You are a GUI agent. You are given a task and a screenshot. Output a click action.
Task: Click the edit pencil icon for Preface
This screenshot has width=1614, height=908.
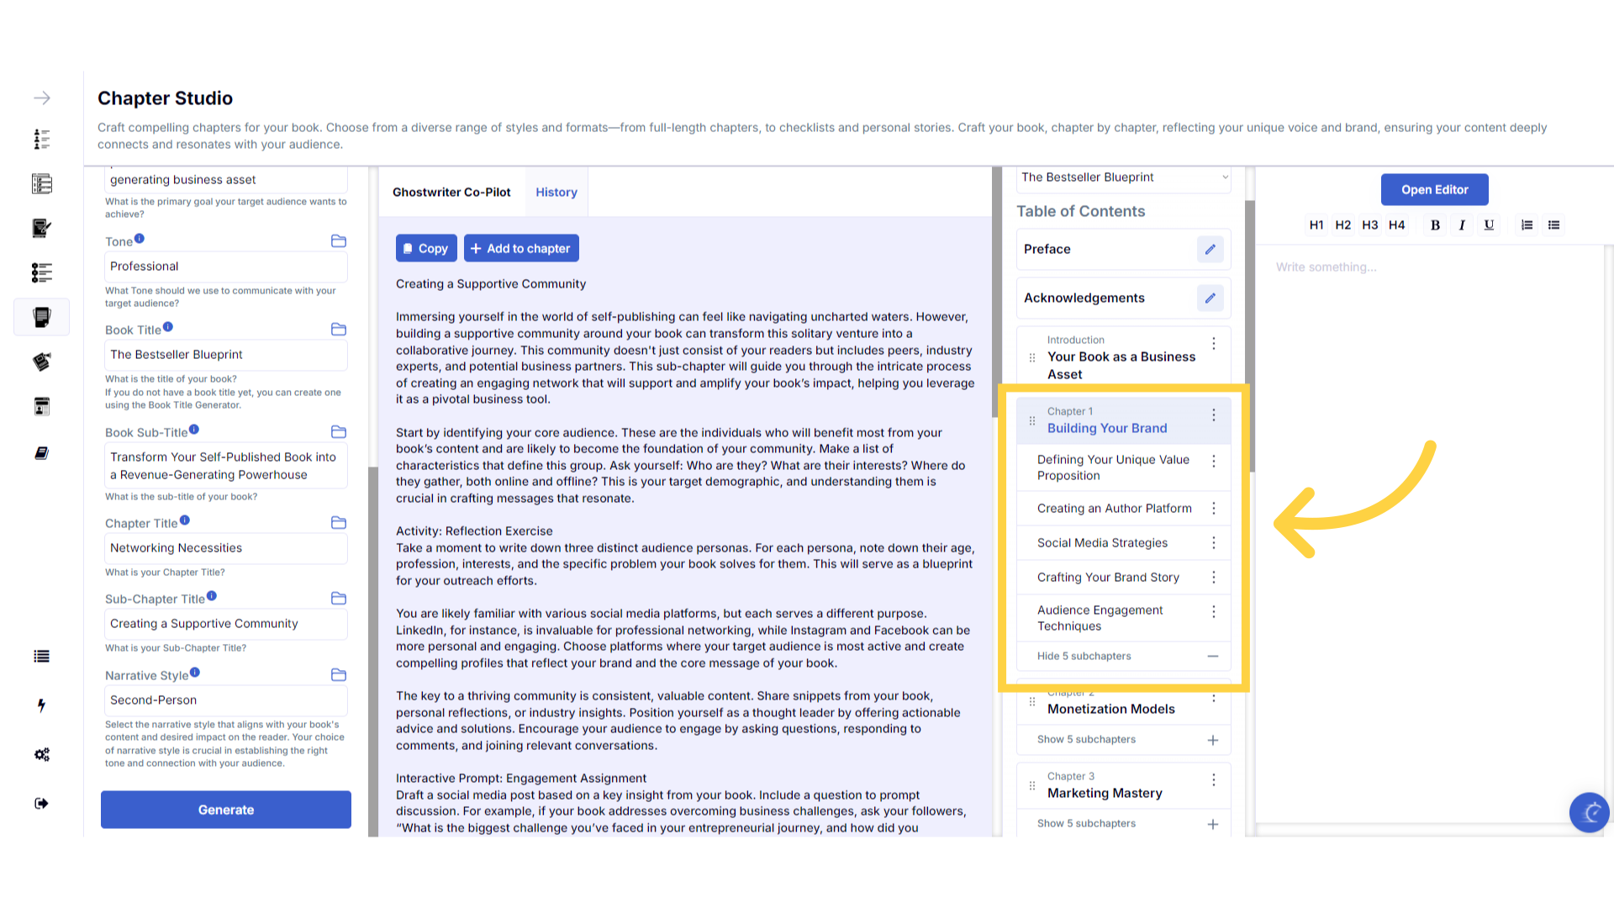[1210, 249]
